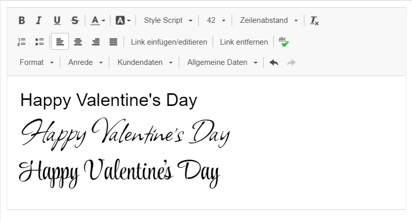Align text to the right
The image size is (412, 221).
[96, 42]
